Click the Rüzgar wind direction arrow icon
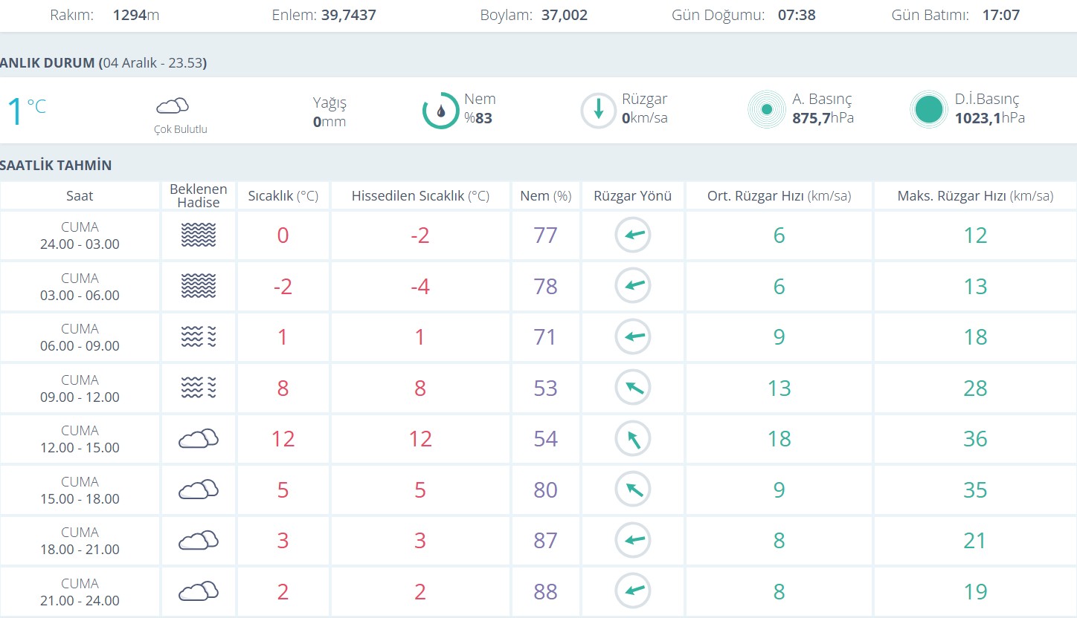 pyautogui.click(x=598, y=111)
